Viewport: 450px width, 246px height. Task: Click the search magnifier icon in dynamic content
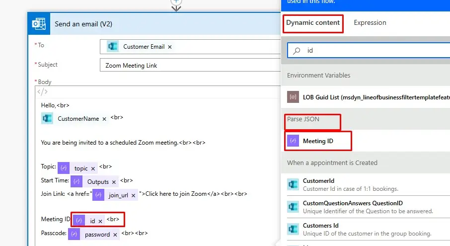(x=297, y=51)
